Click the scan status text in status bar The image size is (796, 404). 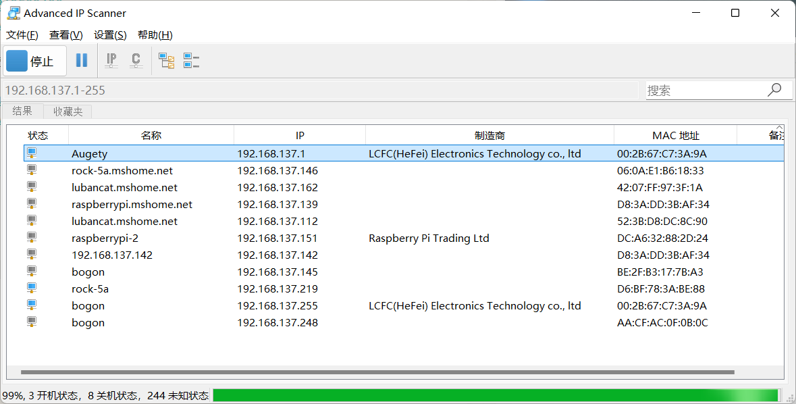point(105,395)
